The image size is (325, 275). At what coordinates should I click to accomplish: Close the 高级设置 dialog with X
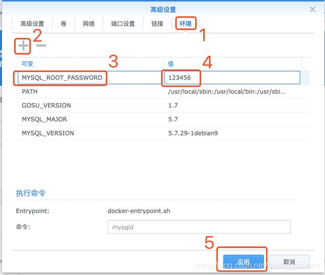click(x=312, y=9)
